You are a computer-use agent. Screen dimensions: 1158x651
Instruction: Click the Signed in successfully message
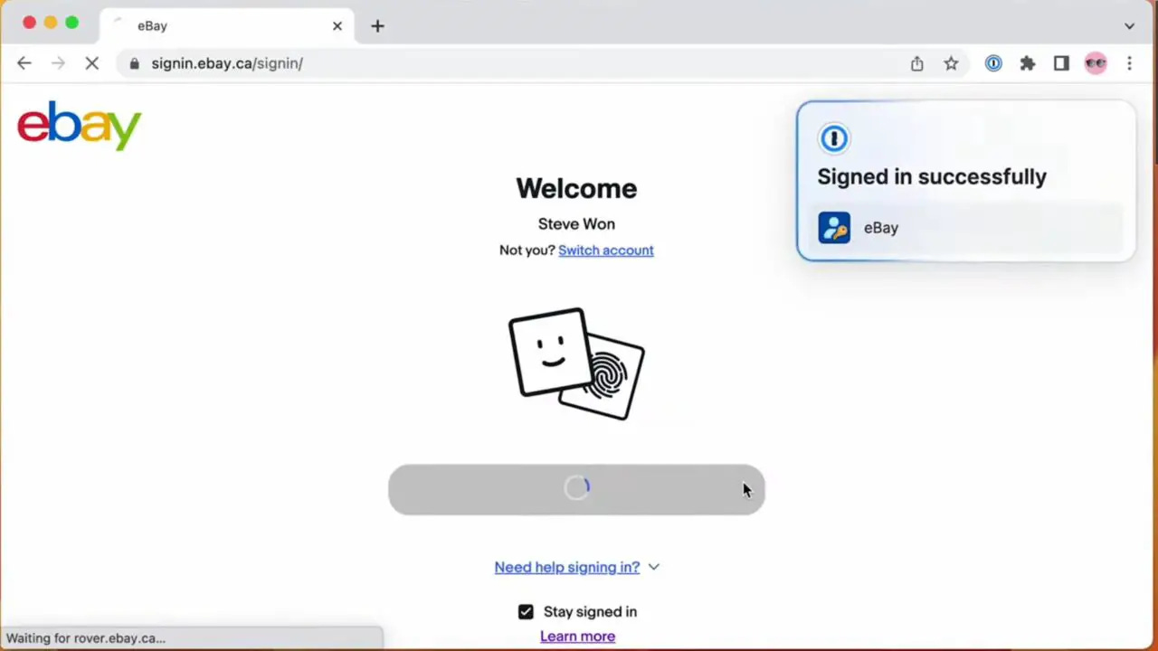[x=932, y=176]
